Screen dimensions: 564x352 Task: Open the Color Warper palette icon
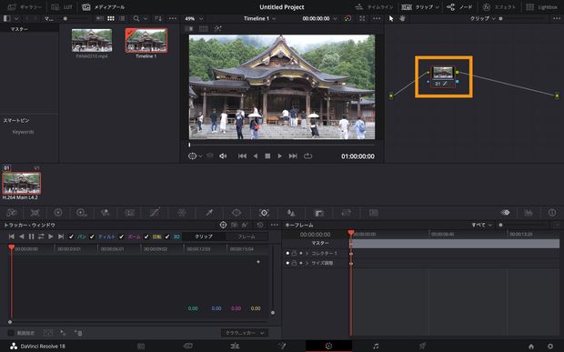182,213
